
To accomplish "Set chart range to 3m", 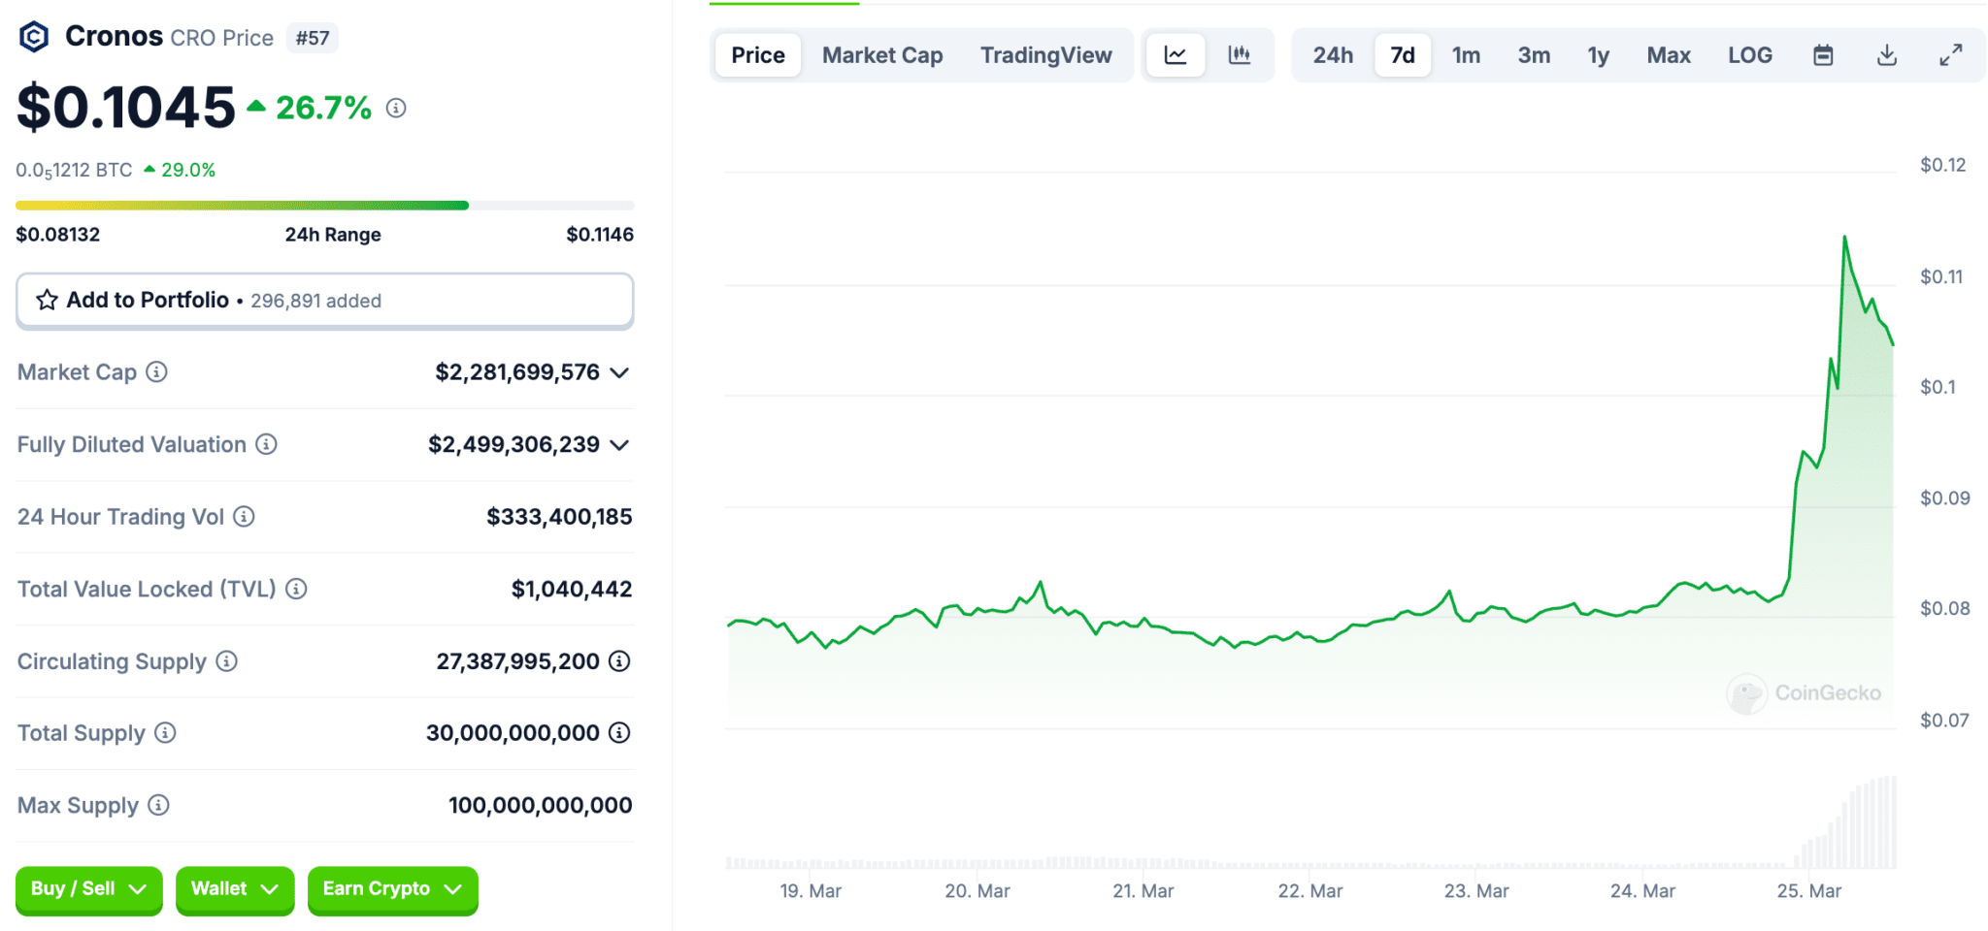I will click(1534, 55).
